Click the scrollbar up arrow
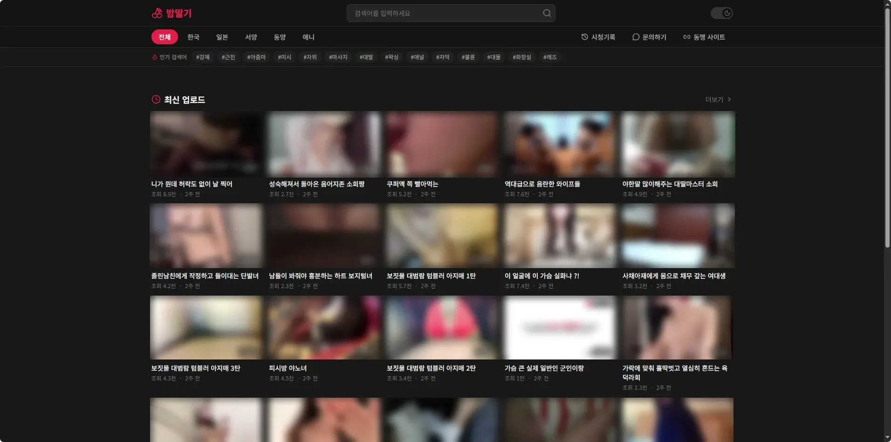The width and height of the screenshot is (891, 442). coord(887,4)
